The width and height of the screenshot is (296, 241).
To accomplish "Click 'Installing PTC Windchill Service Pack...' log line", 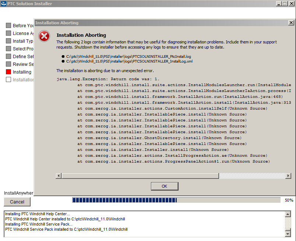I will [x=39, y=224].
